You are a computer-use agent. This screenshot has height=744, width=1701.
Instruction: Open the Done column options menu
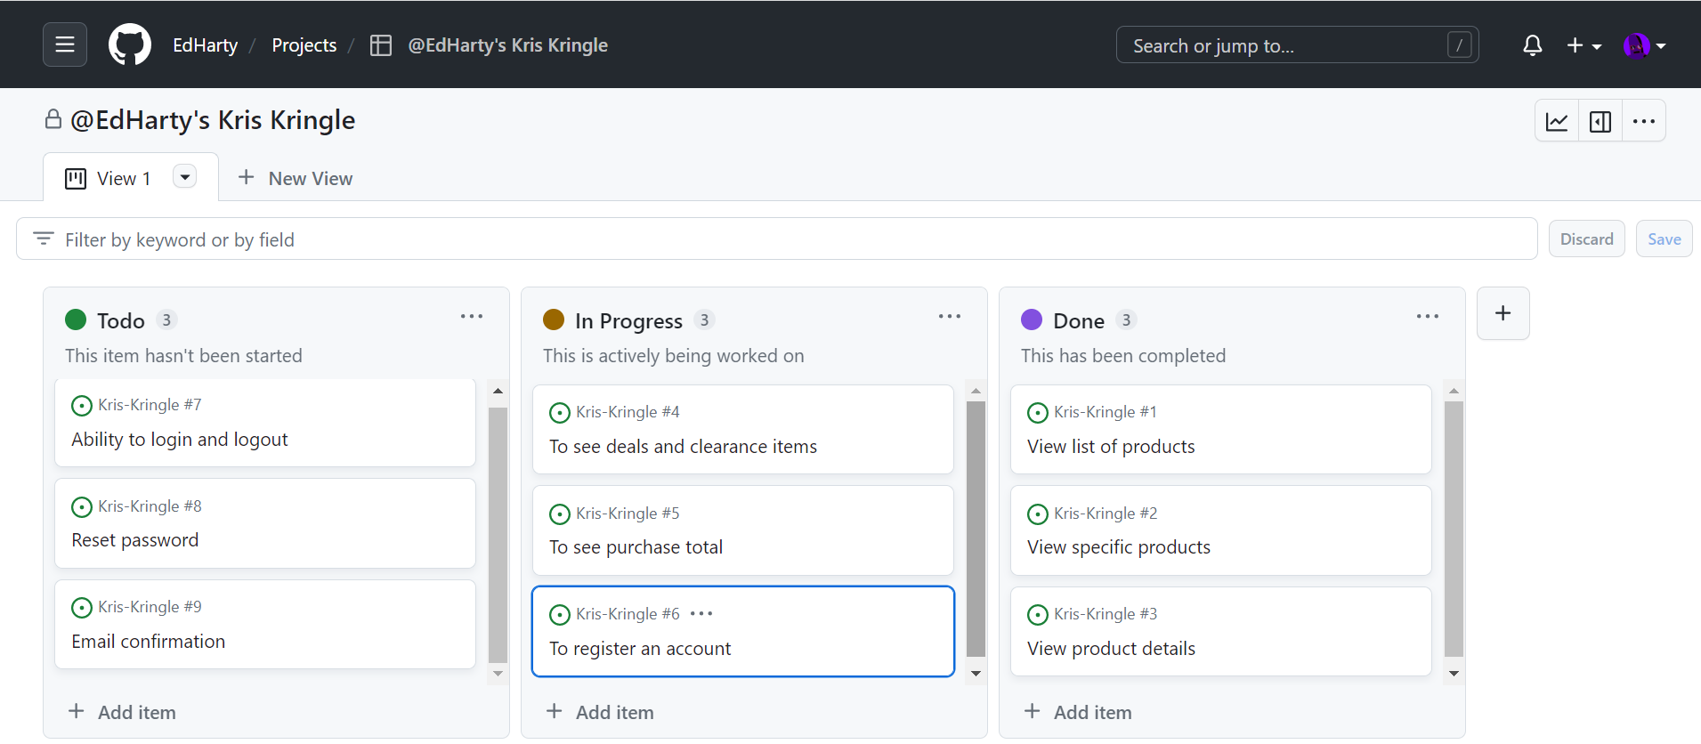pos(1427,317)
